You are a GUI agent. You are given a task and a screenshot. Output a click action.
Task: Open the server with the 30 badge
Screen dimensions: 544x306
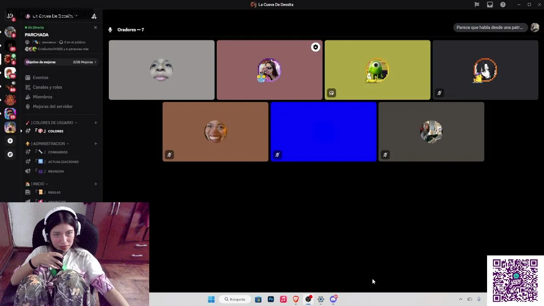pos(10,73)
